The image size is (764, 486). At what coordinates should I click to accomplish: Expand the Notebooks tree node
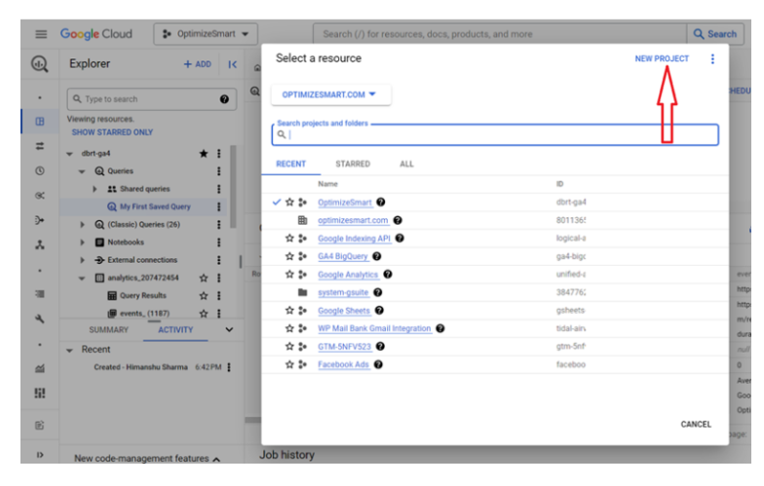[x=82, y=242]
